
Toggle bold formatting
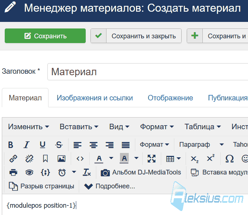[11, 145]
